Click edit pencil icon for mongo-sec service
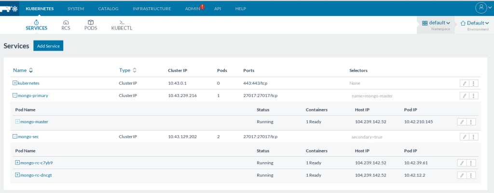The image size is (494, 193). [464, 137]
